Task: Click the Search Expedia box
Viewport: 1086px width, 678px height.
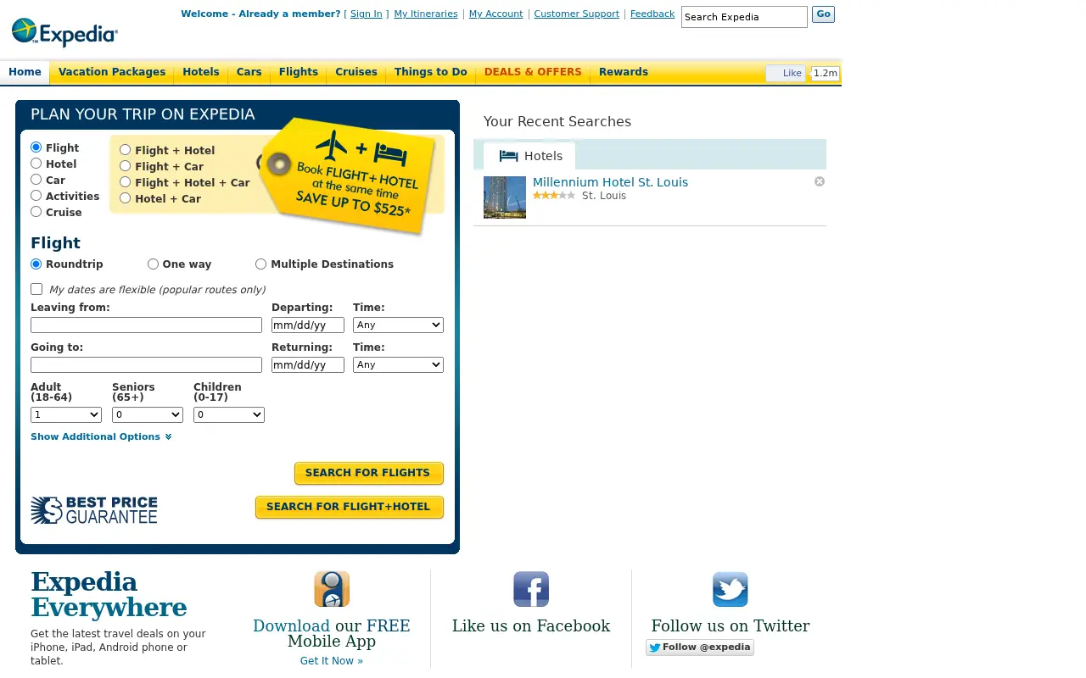Action: coord(744,17)
